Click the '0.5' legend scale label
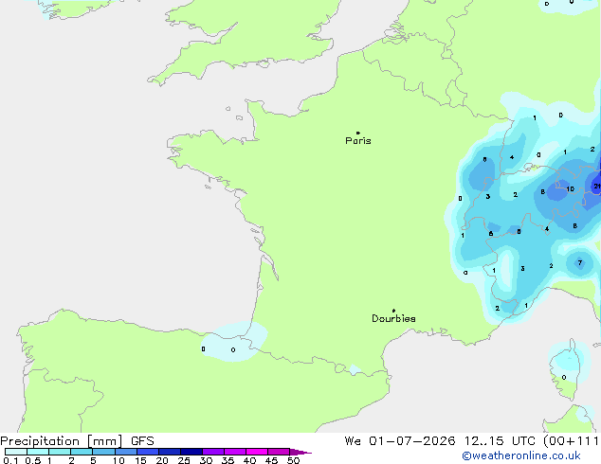601x464 pixels. 32,460
